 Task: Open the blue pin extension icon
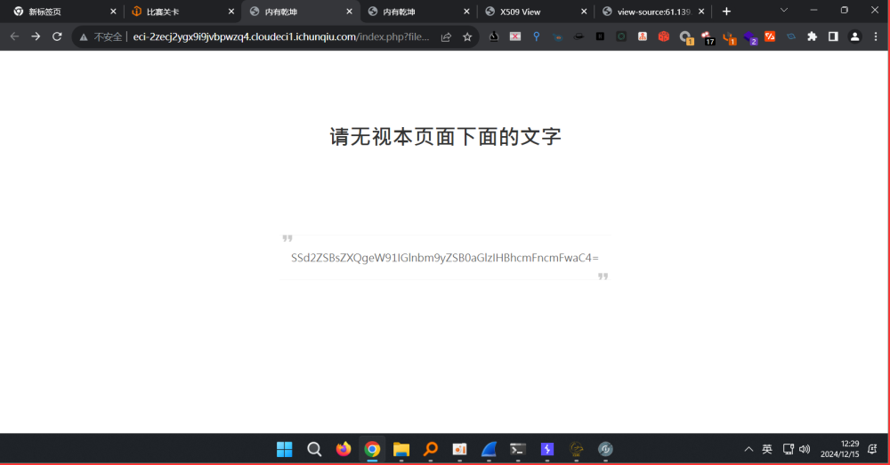[537, 36]
